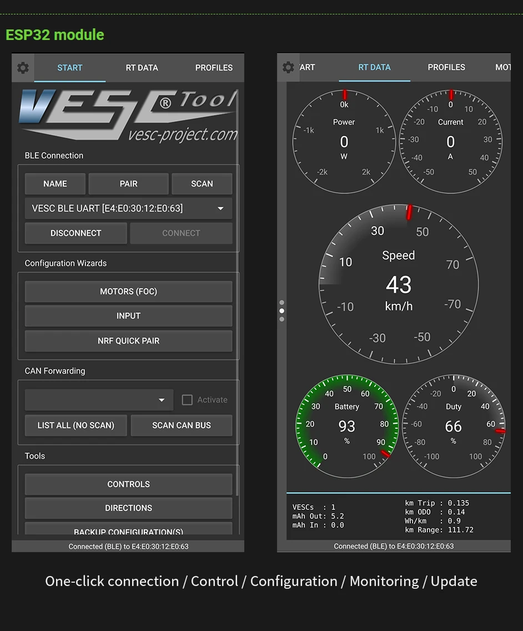Open CONTROLS tool
Image resolution: width=523 pixels, height=631 pixels.
[128, 484]
